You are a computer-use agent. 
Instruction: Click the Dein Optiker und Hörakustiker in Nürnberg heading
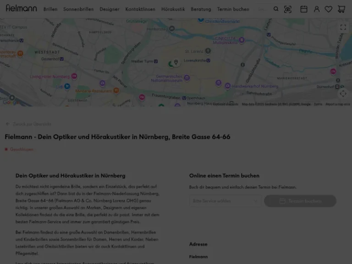pyautogui.click(x=70, y=176)
